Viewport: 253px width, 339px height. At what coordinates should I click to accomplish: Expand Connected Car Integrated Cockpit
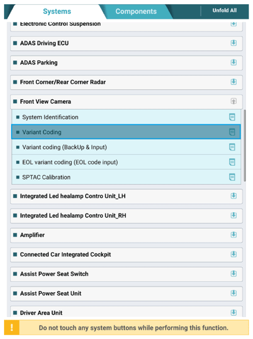click(x=234, y=254)
